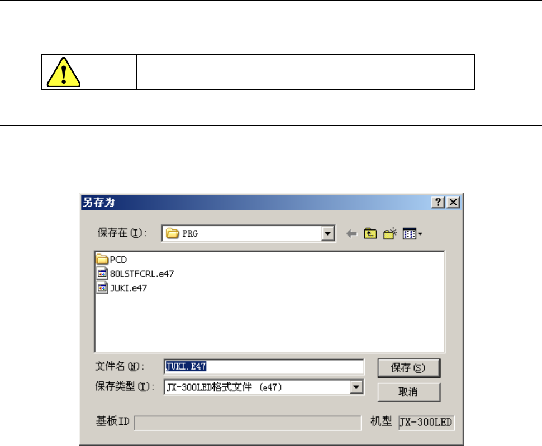Close the 另存为 dialog
This screenshot has width=542, height=446.
tap(453, 202)
